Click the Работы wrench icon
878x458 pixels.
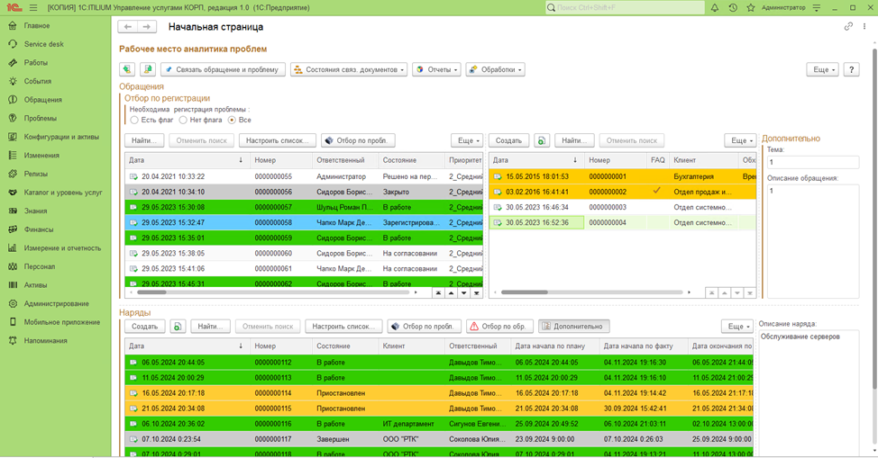[x=13, y=63]
